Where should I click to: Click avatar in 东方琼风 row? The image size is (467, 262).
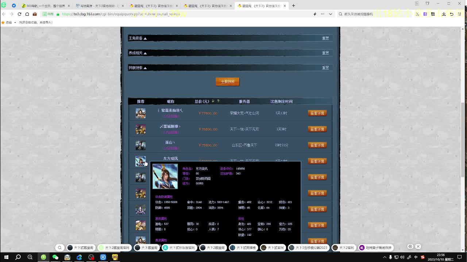coord(140,161)
